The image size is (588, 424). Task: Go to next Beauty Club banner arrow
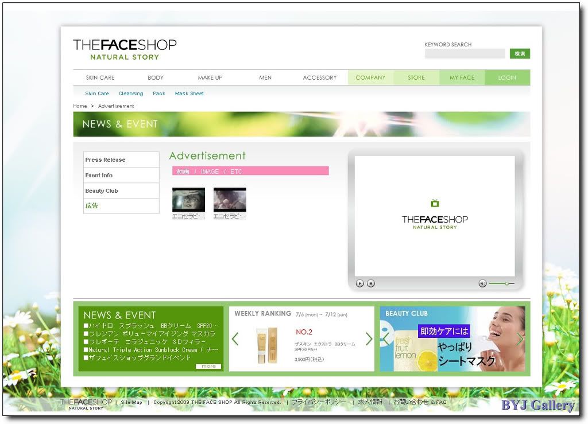click(x=520, y=339)
